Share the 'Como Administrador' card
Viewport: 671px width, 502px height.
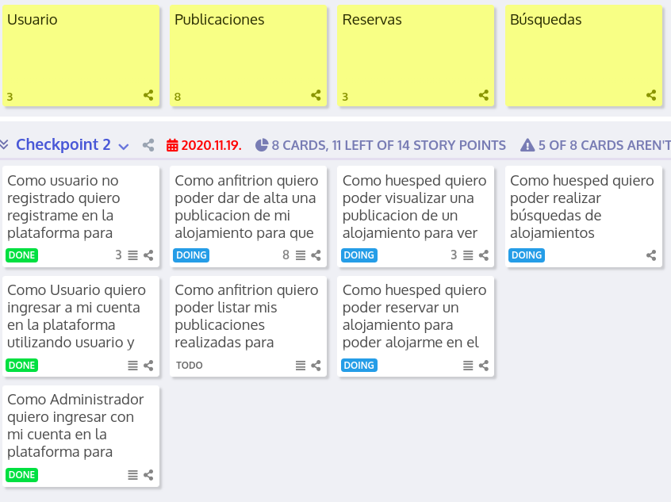coord(148,475)
